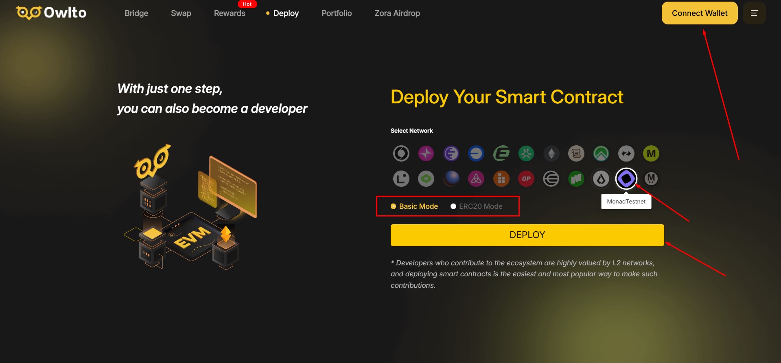Viewport: 781px width, 363px height.
Task: Go to the Bridge tab
Action: coord(136,13)
